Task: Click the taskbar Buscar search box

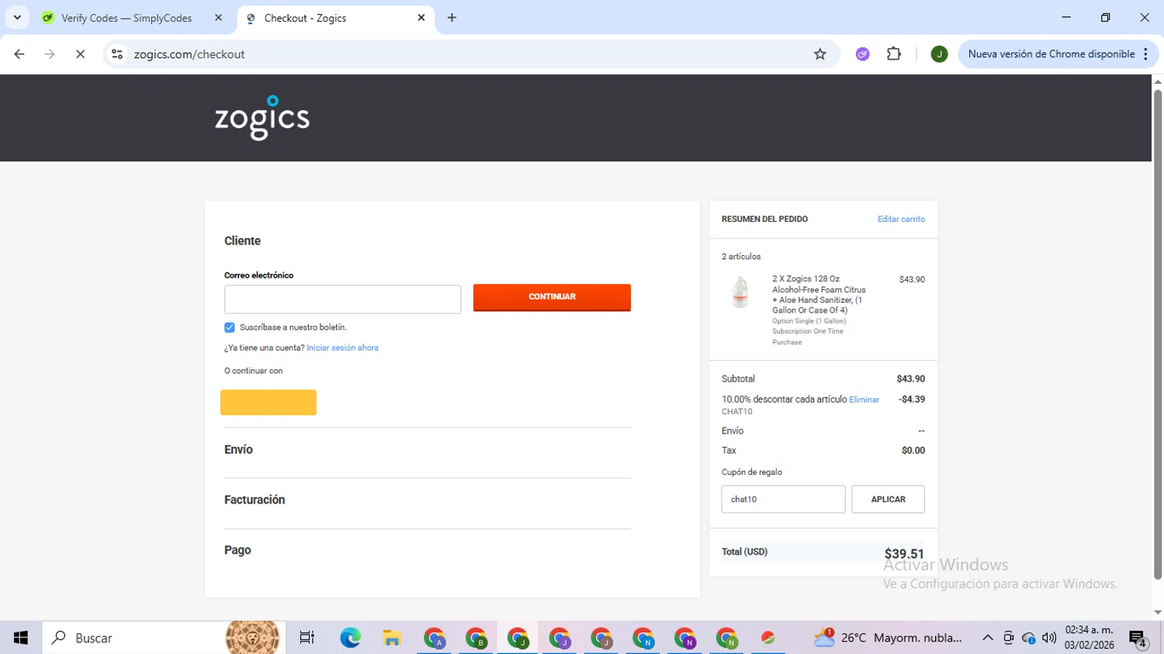Action: [163, 638]
